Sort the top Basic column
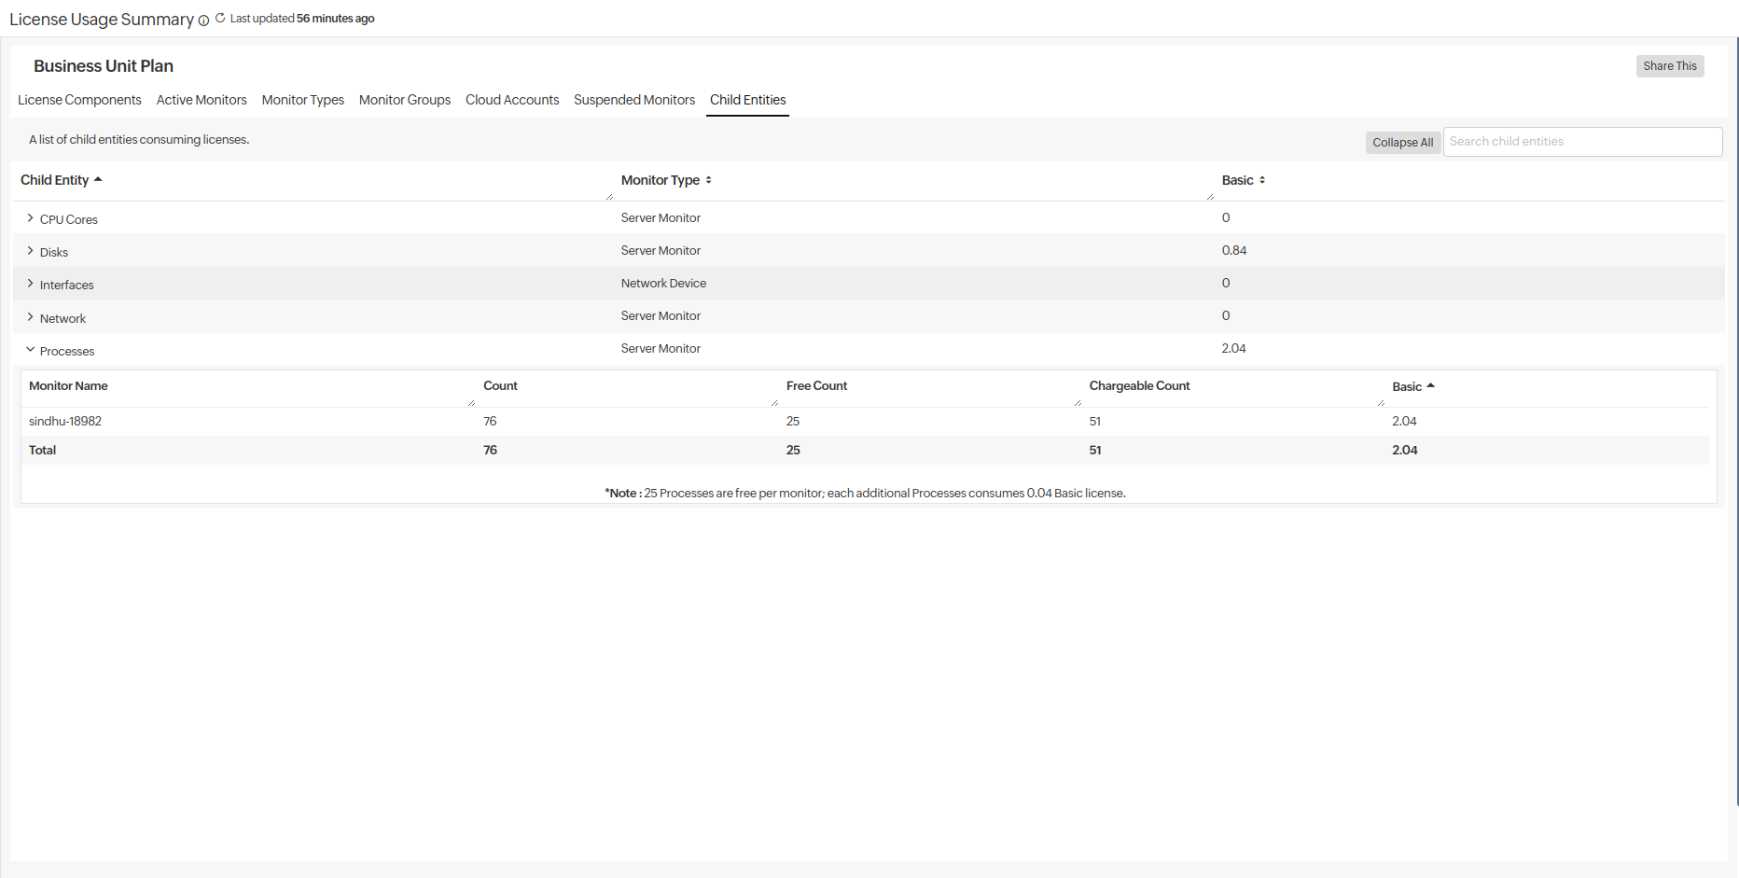Viewport: 1739px width, 878px height. (1262, 180)
